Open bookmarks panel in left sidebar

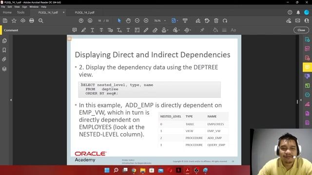[4, 50]
